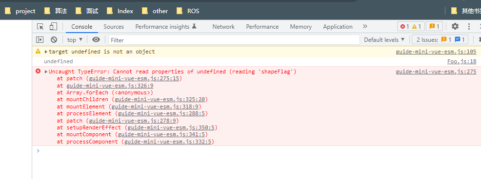Switch to the Console tab
Screen dimensions: 481x179
[x=82, y=27]
